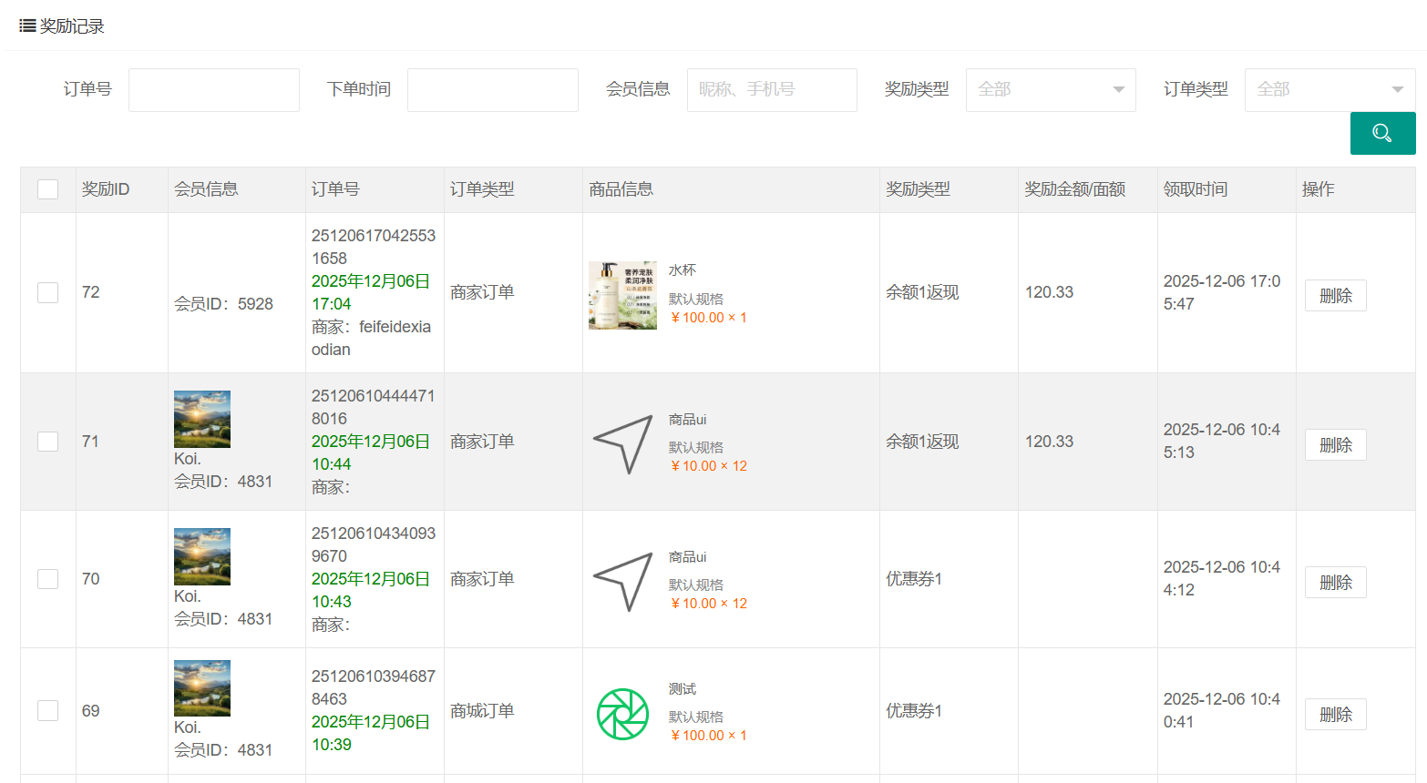Click Koi. member avatar in row 71
Image resolution: width=1427 pixels, height=783 pixels.
click(x=202, y=419)
